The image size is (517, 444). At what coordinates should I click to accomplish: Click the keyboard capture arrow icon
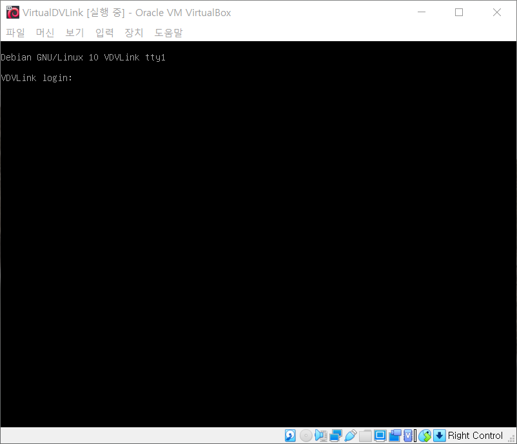[439, 436]
